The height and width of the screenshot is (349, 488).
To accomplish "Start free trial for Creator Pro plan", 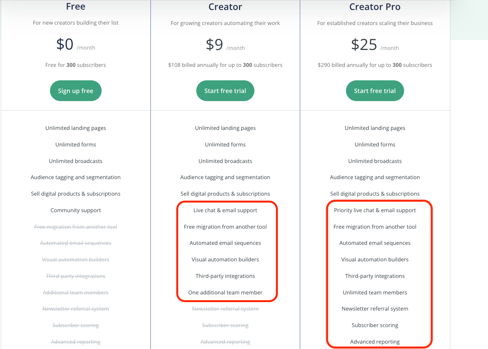I will click(x=375, y=91).
